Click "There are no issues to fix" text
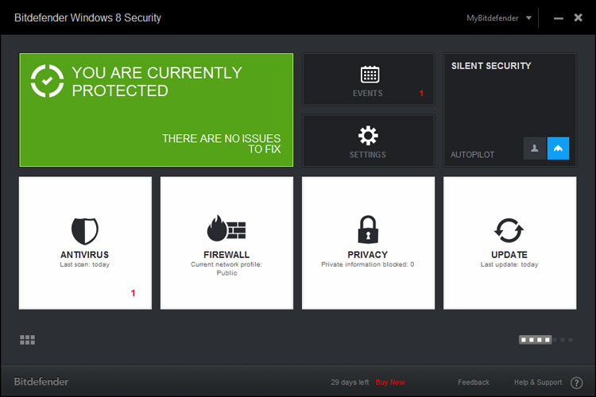 (x=221, y=144)
